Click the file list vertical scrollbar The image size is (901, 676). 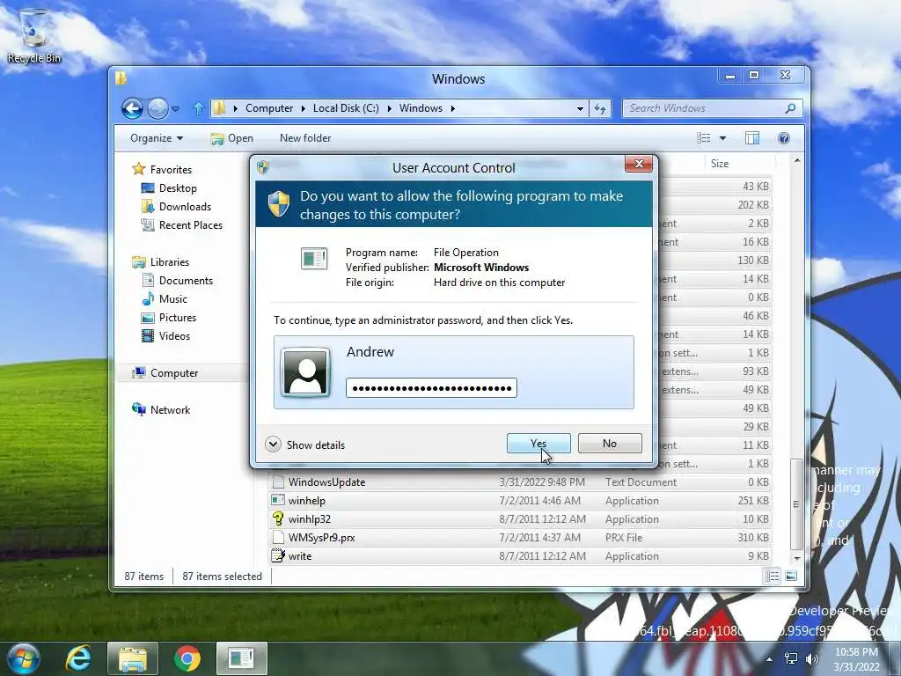796,504
